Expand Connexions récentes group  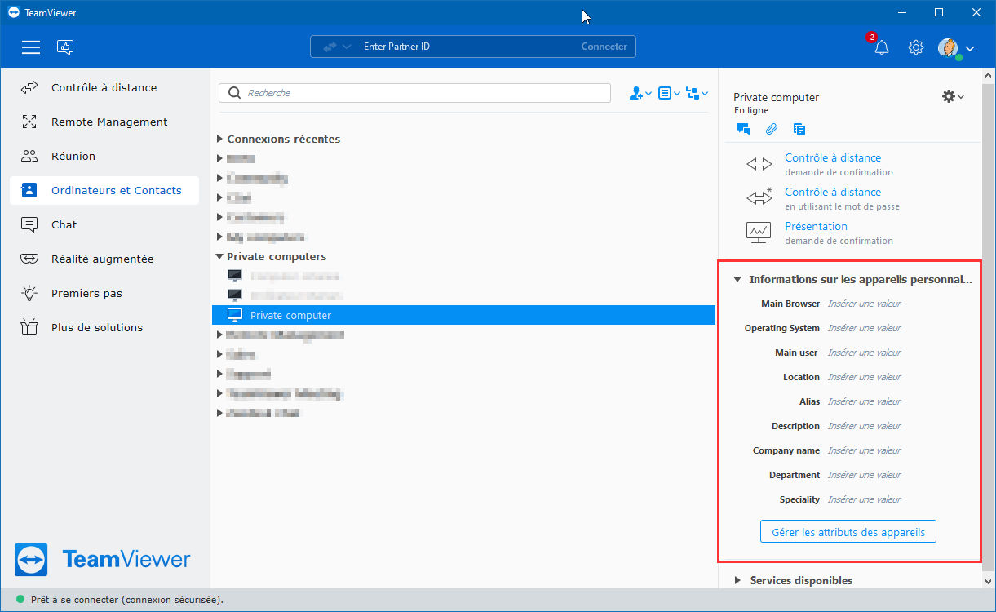(x=219, y=139)
